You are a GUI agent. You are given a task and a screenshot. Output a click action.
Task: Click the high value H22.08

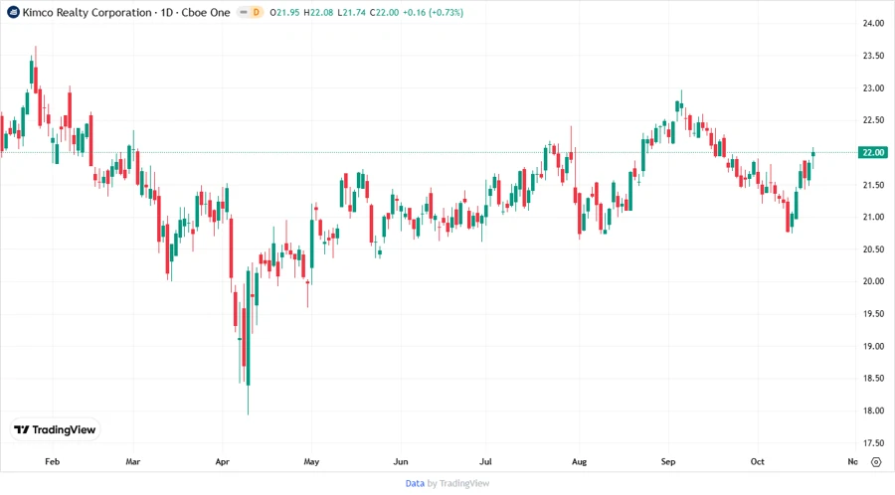[318, 12]
